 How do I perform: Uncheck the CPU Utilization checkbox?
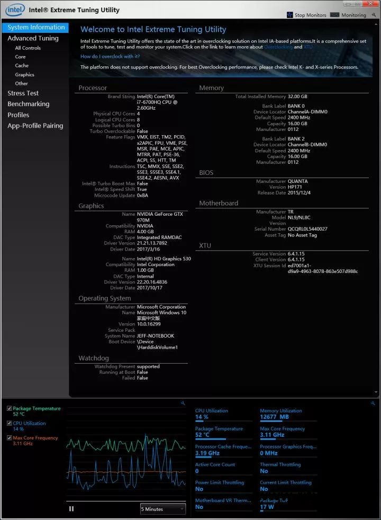tap(10, 423)
